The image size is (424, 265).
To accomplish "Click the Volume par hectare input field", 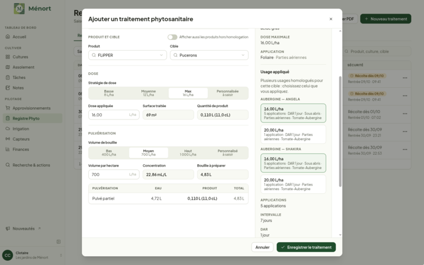I will pos(114,174).
